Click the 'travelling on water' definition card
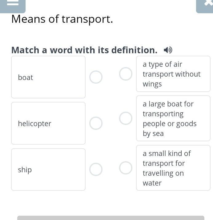The image size is (213, 220). [x=173, y=168]
